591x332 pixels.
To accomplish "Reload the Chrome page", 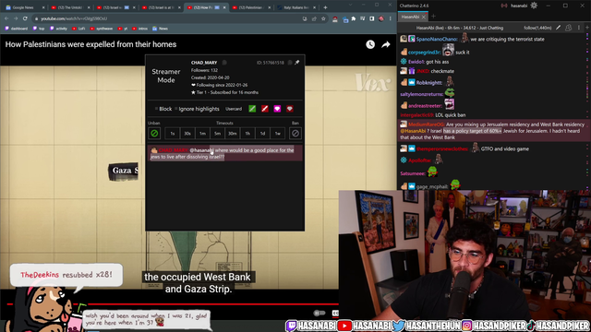I will coord(25,18).
